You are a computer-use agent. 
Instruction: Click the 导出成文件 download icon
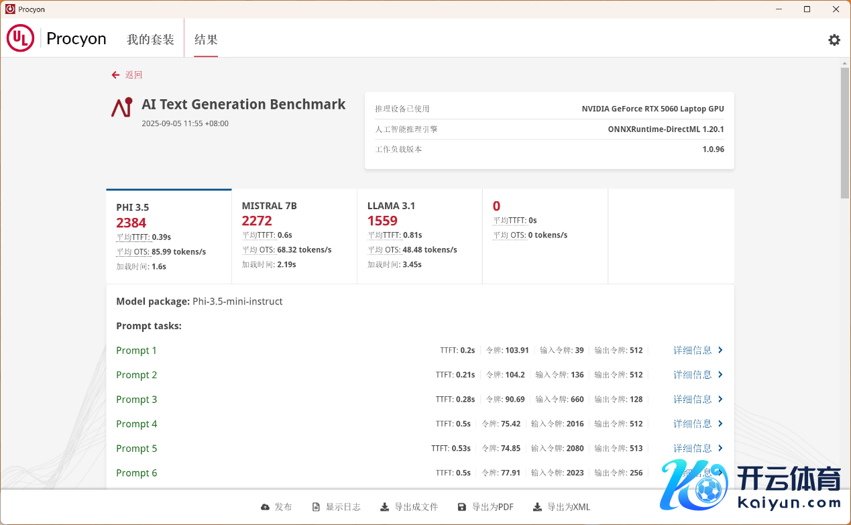(x=385, y=507)
